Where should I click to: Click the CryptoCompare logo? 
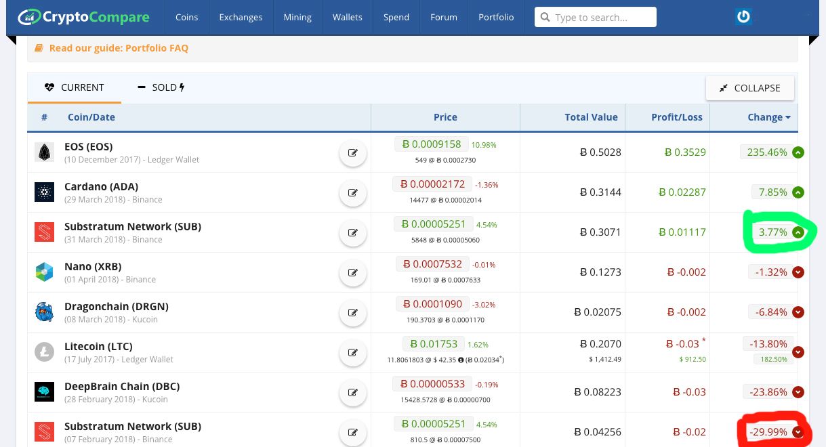tap(83, 17)
